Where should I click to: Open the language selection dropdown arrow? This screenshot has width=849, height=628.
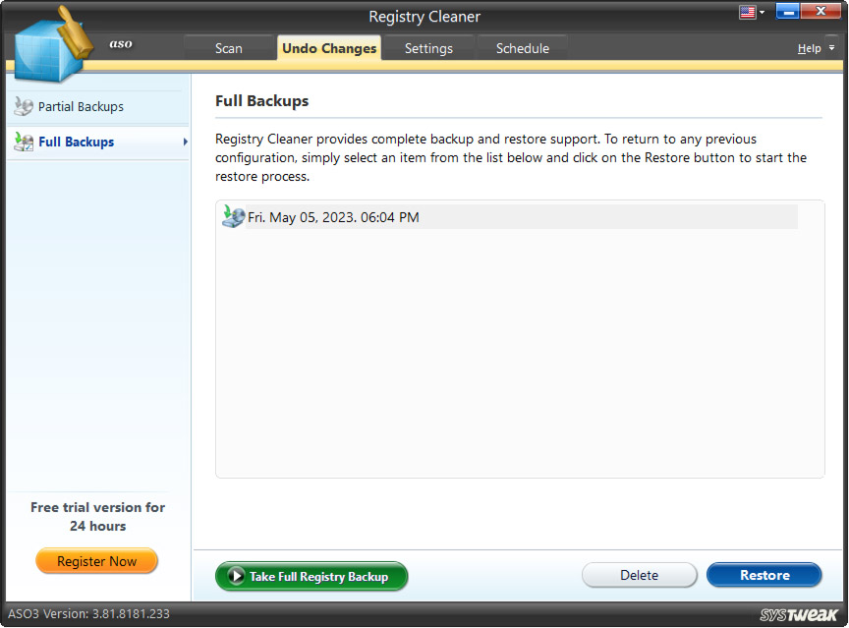pos(762,12)
